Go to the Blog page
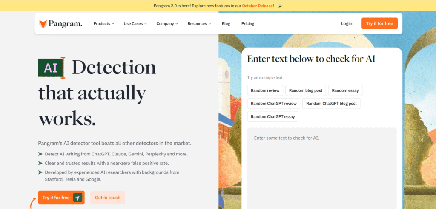The width and height of the screenshot is (436, 209). (226, 24)
